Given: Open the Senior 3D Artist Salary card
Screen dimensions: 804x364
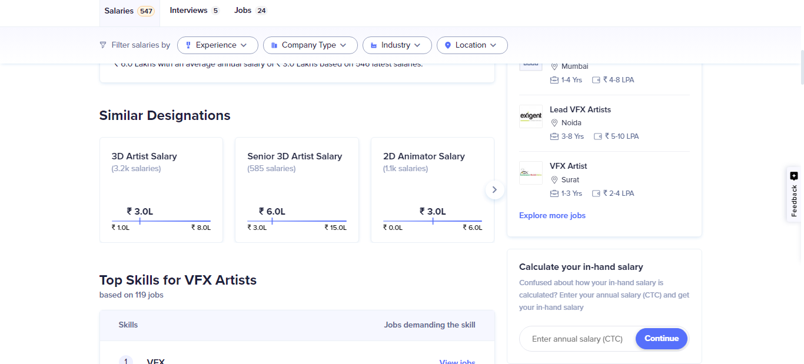Looking at the screenshot, I should point(296,189).
